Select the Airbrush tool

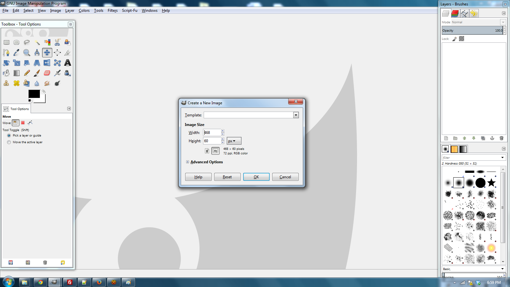(57, 73)
